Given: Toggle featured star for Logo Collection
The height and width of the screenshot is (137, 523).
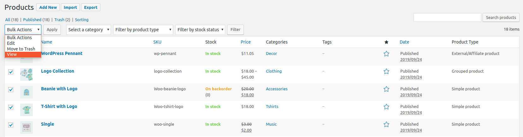Looking at the screenshot, I should click(386, 71).
